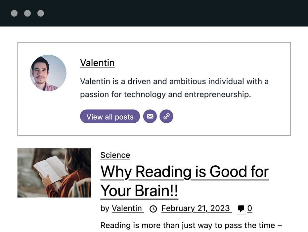Click the website link icon beside the email icon
This screenshot has height=232, width=308.
point(166,116)
